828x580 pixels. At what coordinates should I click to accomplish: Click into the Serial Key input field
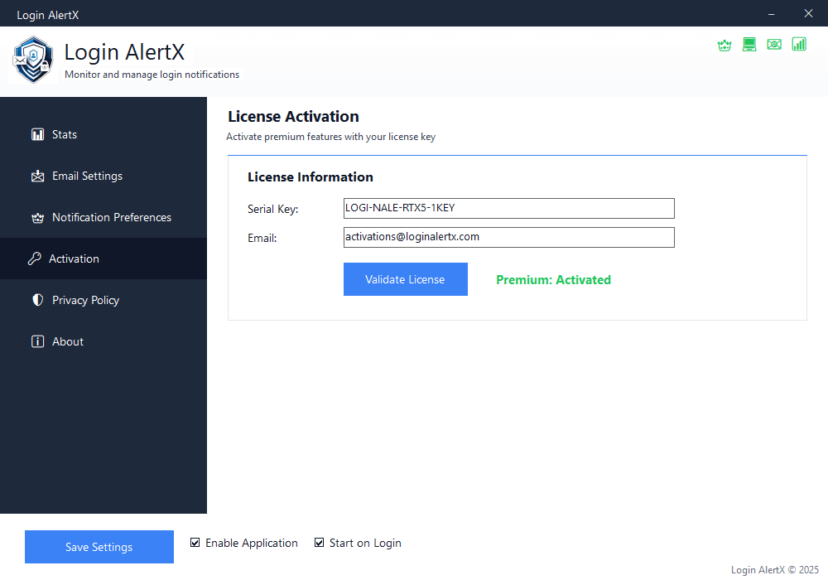pyautogui.click(x=508, y=208)
